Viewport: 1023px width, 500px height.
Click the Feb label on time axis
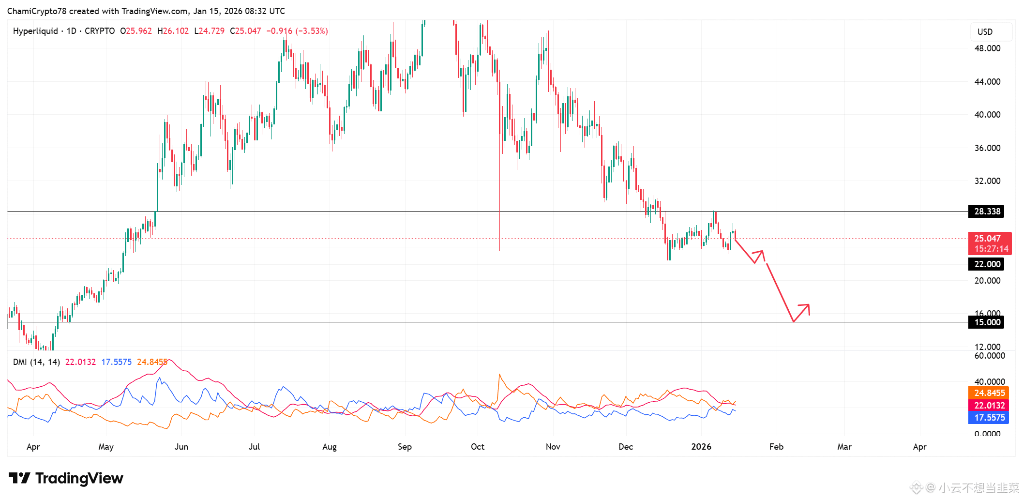tap(776, 447)
